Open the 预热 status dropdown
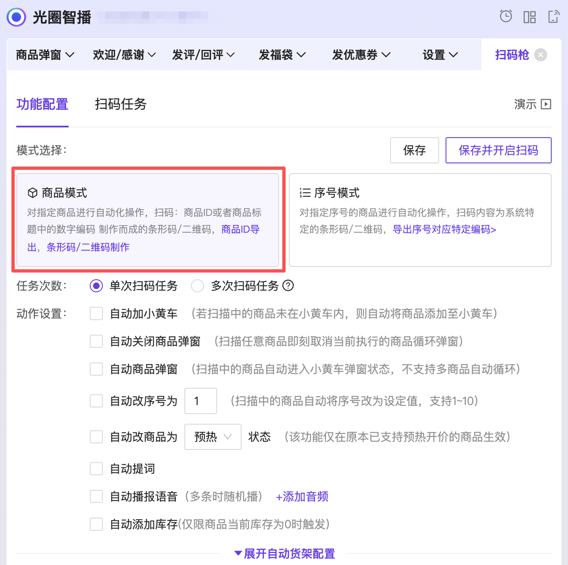The width and height of the screenshot is (568, 565). (x=213, y=437)
